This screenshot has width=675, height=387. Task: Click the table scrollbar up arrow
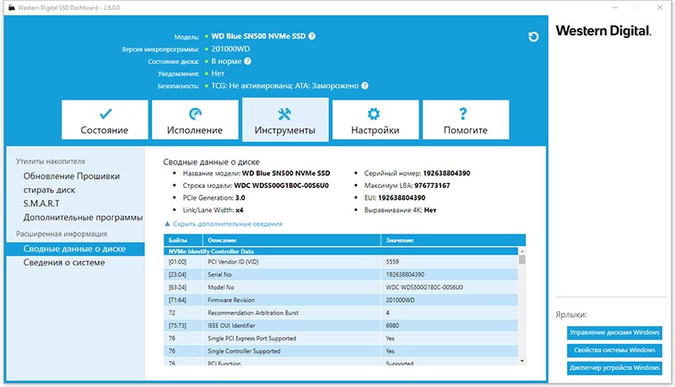point(521,250)
